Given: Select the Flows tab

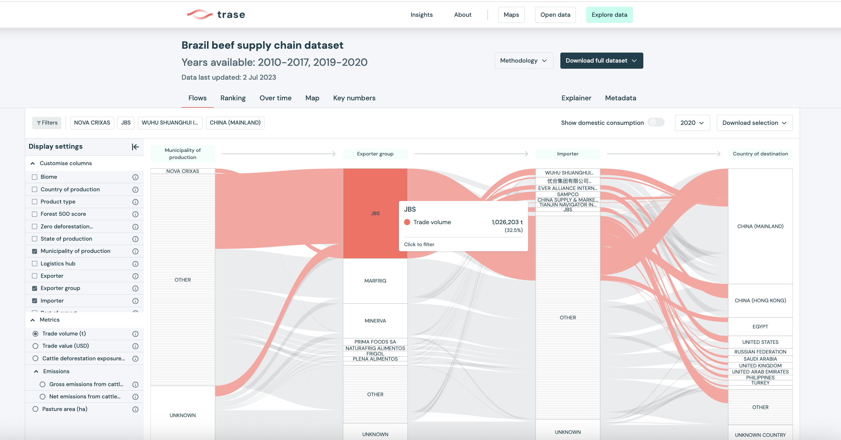Looking at the screenshot, I should 197,98.
